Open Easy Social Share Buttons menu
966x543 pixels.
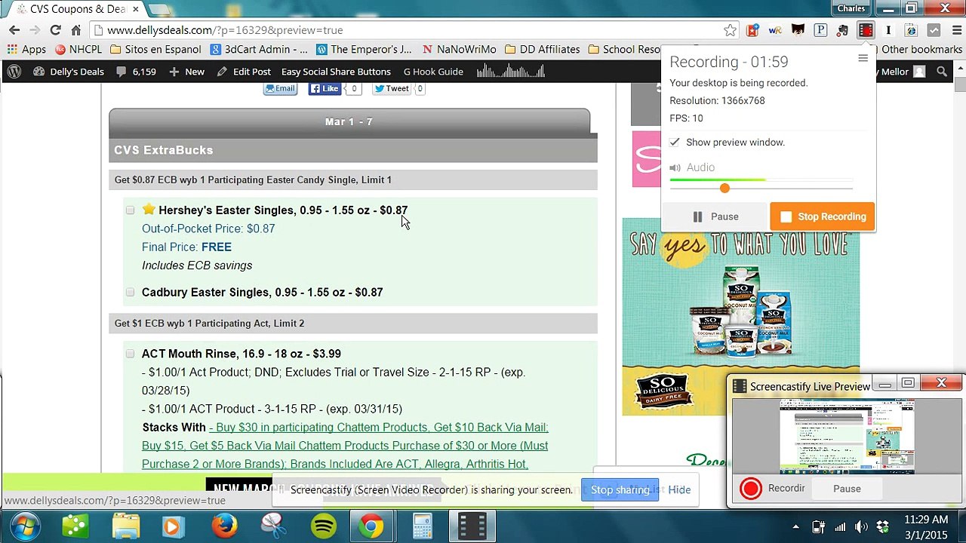(x=336, y=72)
